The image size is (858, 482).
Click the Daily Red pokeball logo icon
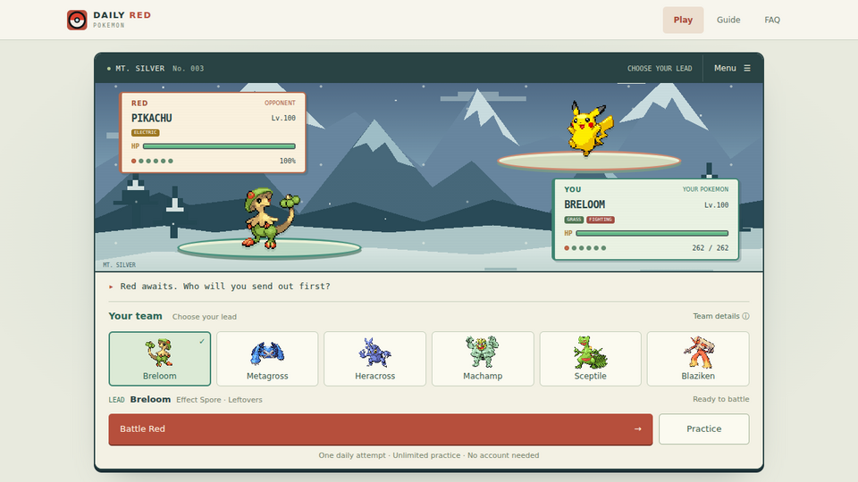[77, 21]
